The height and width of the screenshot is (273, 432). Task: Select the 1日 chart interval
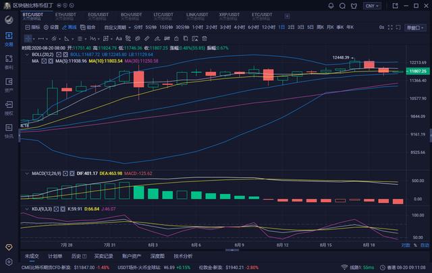(x=281, y=27)
